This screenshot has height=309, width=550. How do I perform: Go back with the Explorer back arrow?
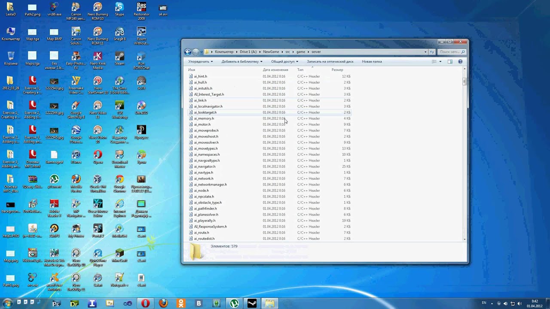(188, 52)
